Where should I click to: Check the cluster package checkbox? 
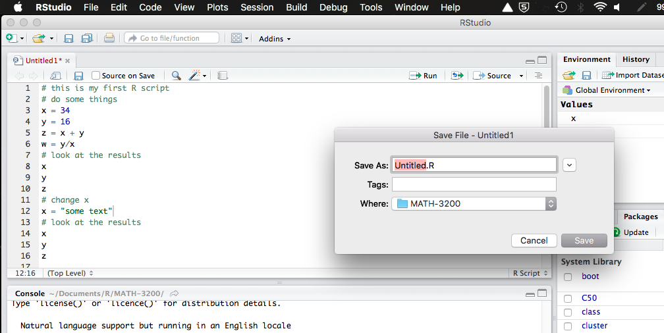click(x=568, y=326)
